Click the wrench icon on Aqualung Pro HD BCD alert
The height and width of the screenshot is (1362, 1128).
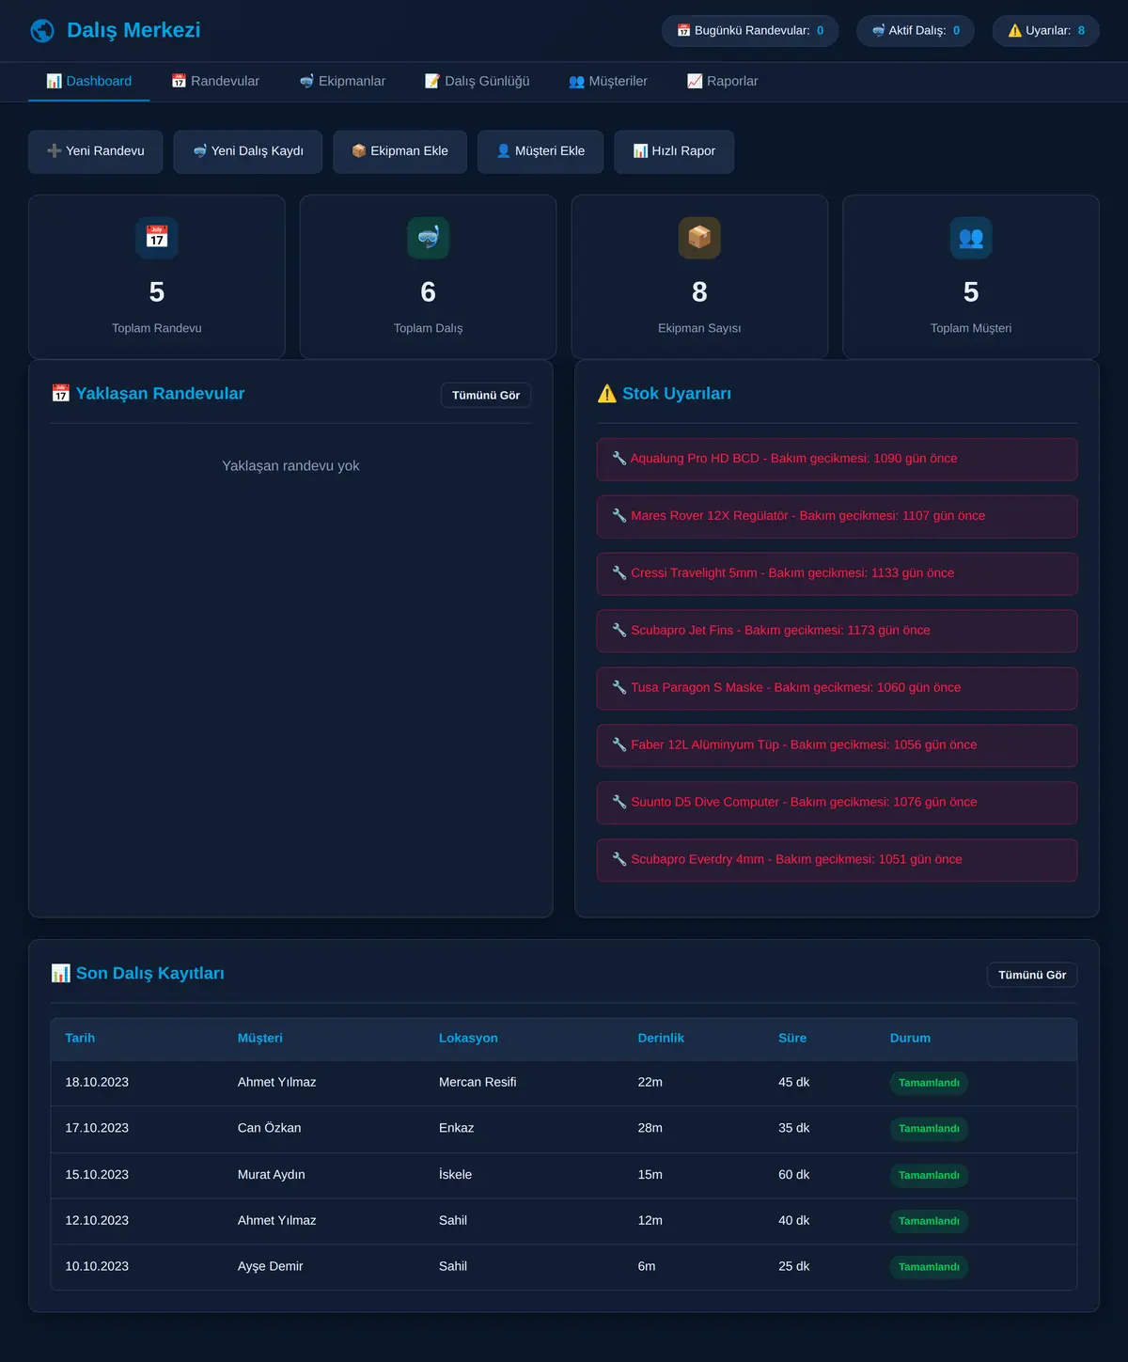pos(619,459)
